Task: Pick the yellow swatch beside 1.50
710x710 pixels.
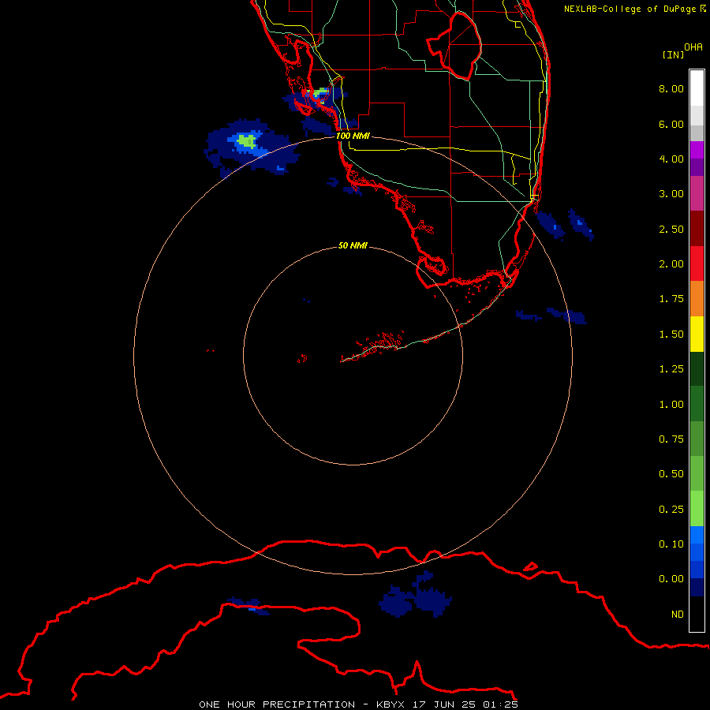Action: coord(697,334)
